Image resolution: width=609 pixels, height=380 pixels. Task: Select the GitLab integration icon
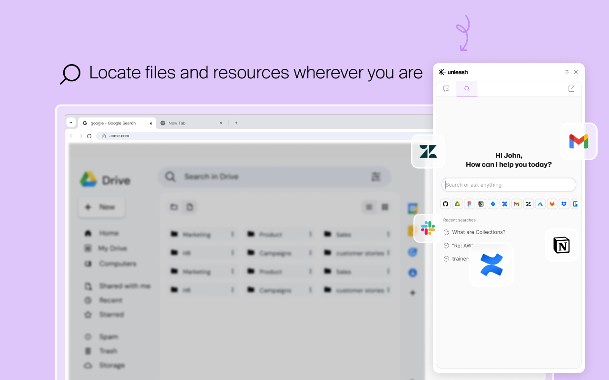pos(552,203)
